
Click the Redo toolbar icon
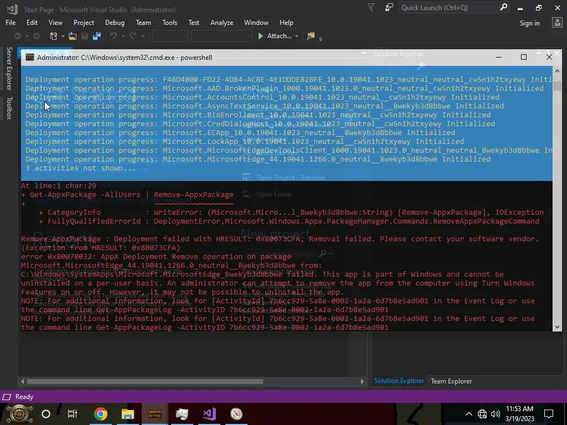133,36
